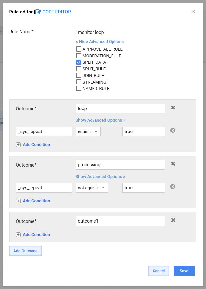Viewport: 206px width, 289px height.
Task: Open the not equals operator dropdown
Action: [92, 188]
